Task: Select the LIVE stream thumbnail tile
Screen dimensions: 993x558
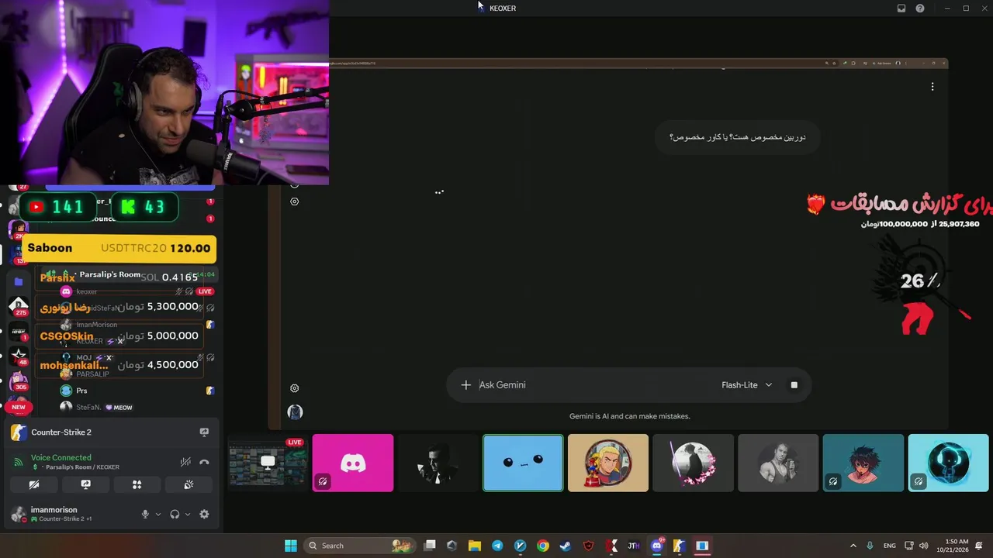Action: 268,463
